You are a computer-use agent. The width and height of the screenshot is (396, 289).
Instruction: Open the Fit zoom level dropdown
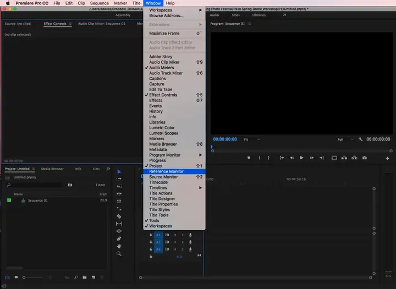[252, 140]
